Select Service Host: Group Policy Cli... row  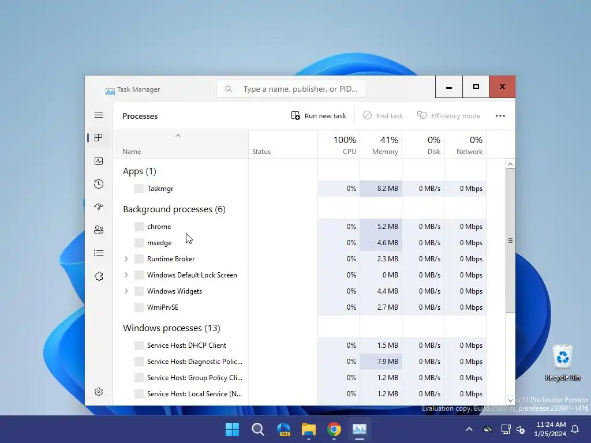click(300, 378)
